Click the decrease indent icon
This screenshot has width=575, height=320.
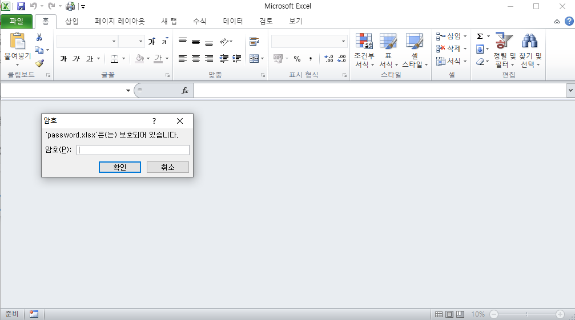click(x=224, y=59)
